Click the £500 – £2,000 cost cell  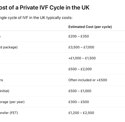tap(80, 69)
